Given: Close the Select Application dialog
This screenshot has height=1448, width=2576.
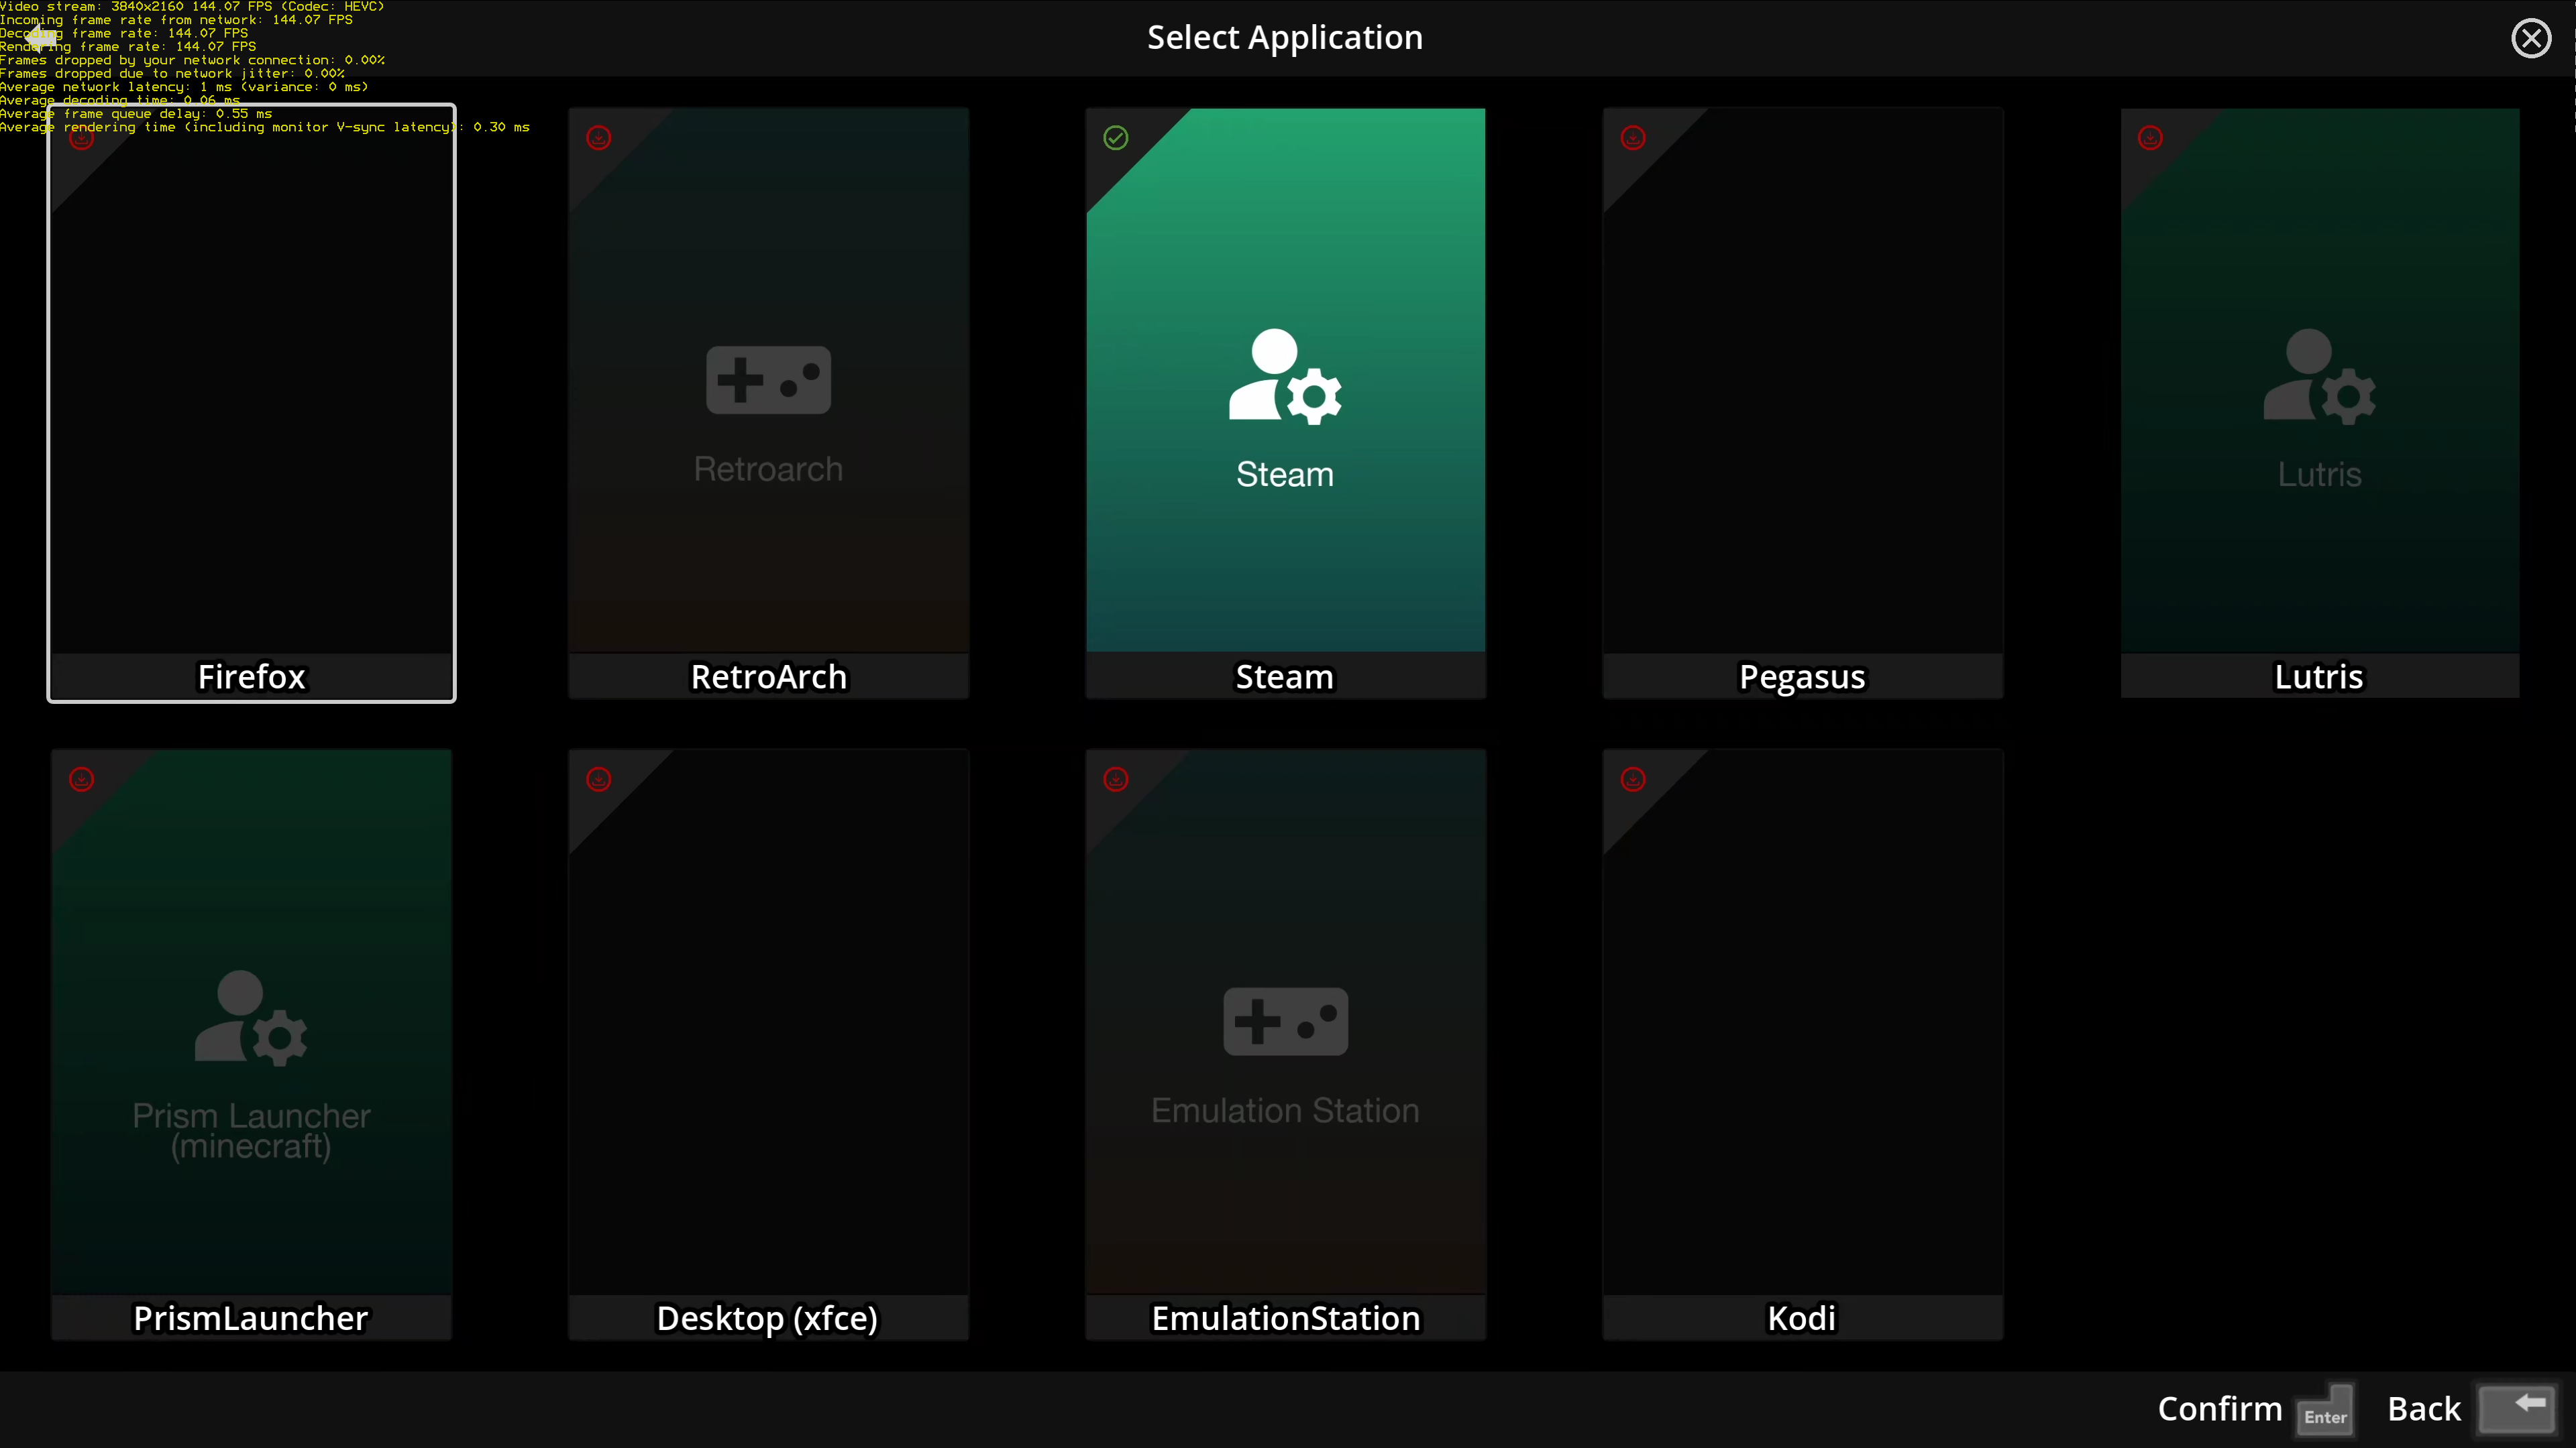Looking at the screenshot, I should click(x=2531, y=39).
